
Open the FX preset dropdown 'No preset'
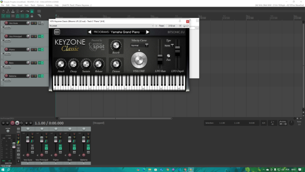[101, 26]
